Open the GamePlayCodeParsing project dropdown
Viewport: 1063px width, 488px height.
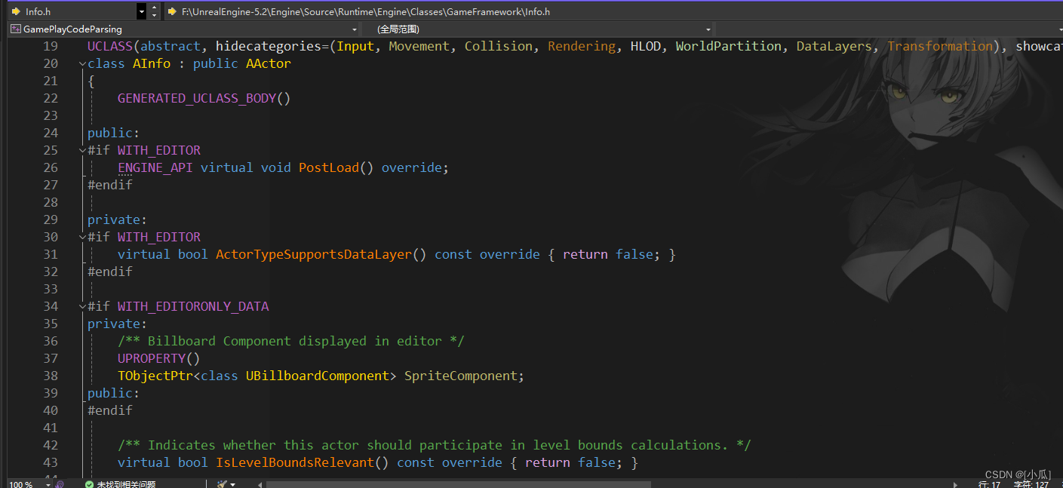click(354, 29)
